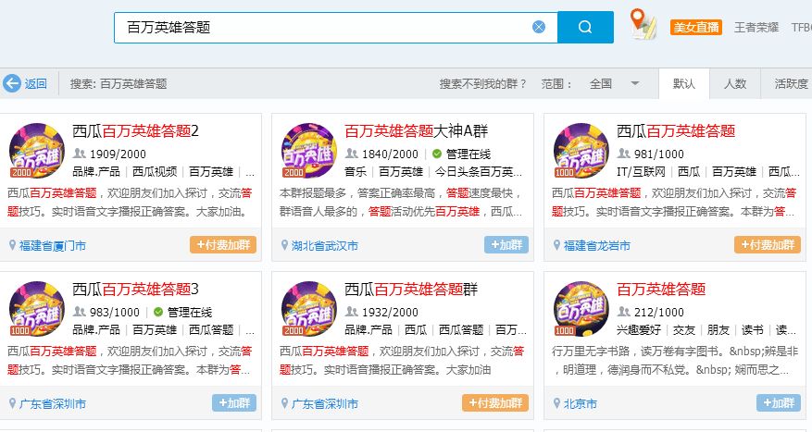Click the 音乐 tag of 大神A群

356,172
